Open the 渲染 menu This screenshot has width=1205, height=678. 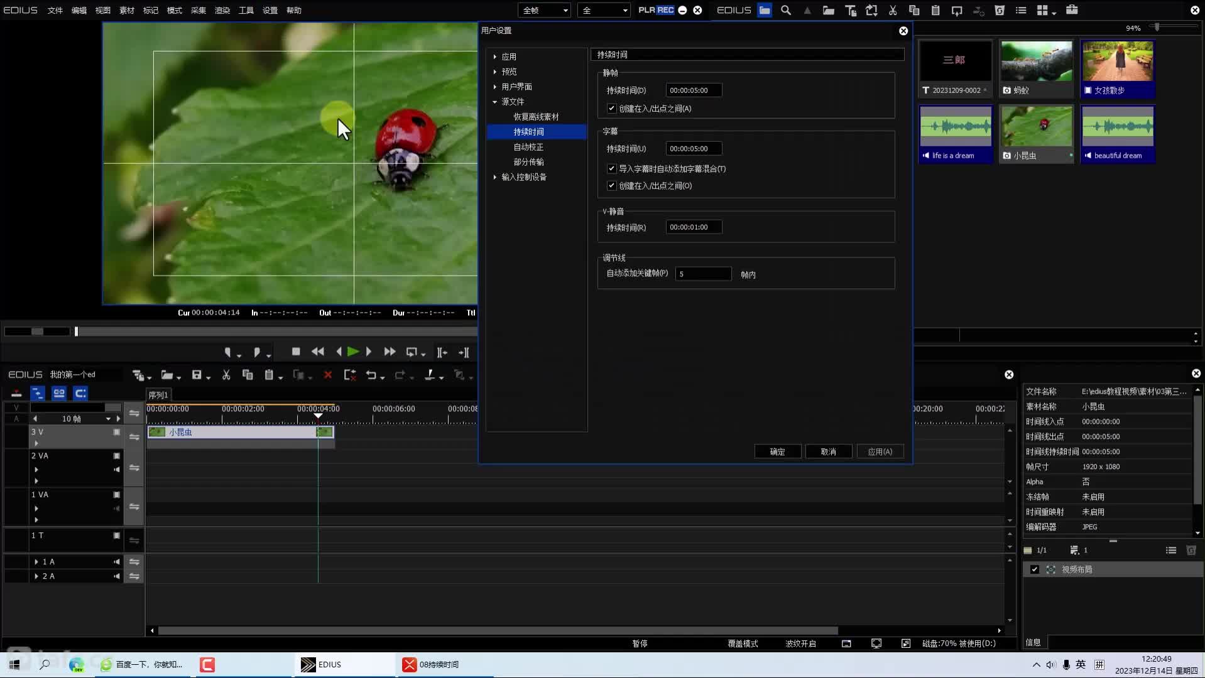coord(222,10)
